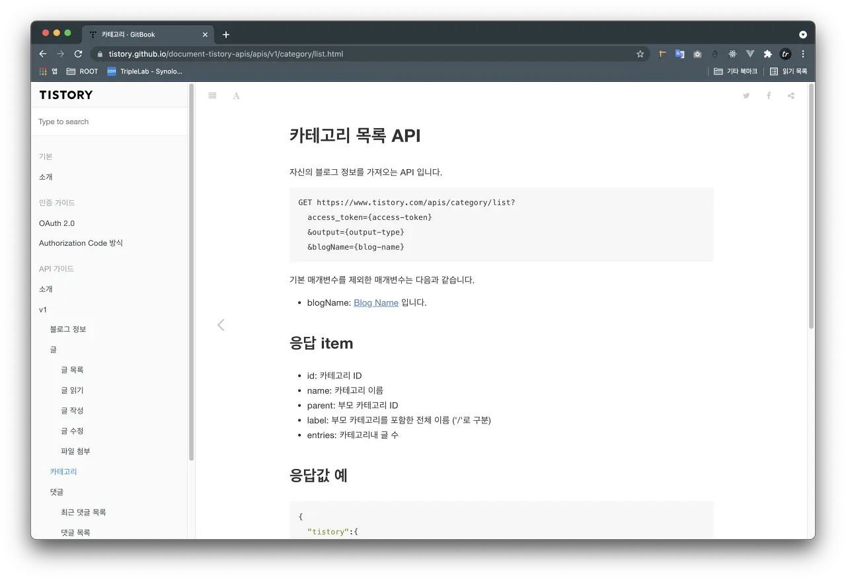Open the 최근 댓글 목록 page

(x=83, y=512)
